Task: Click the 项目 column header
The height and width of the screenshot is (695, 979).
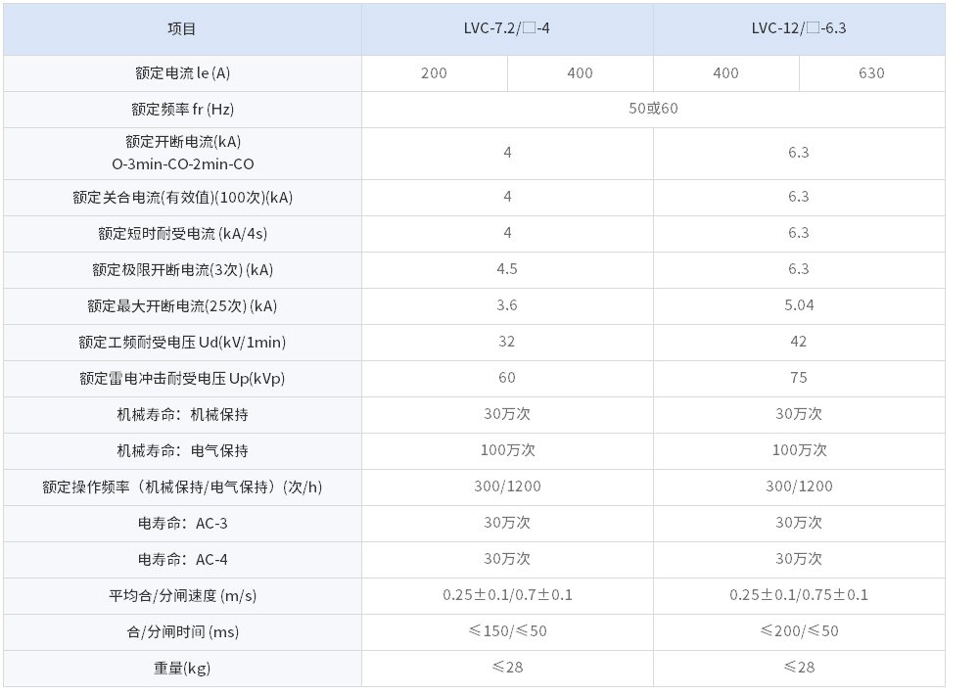Action: [182, 28]
